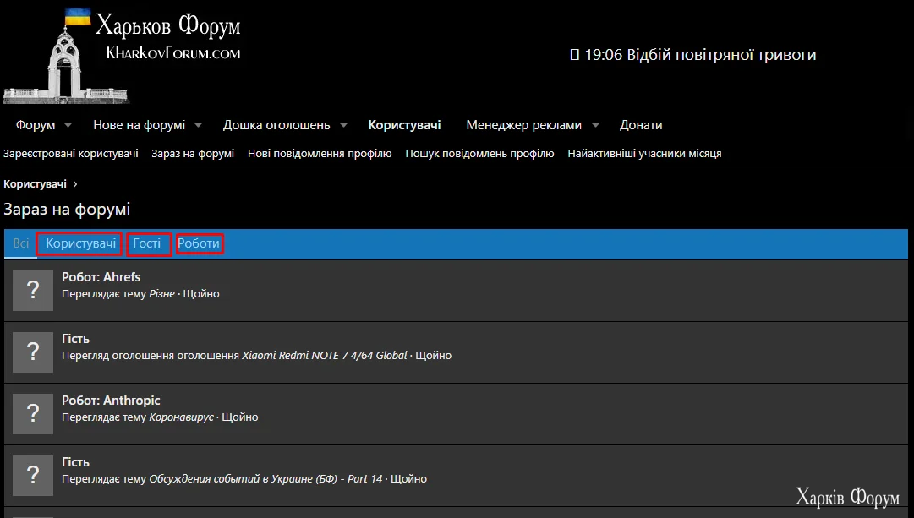The height and width of the screenshot is (518, 914).
Task: Open Найактивніші учасники місяця link
Action: click(644, 154)
